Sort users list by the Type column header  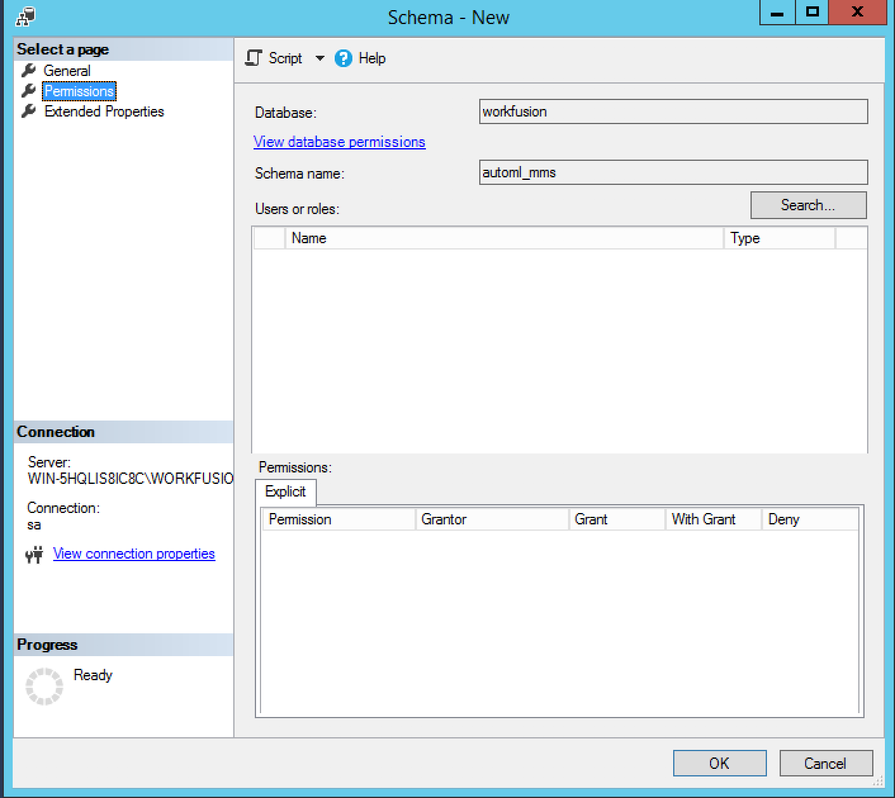click(780, 238)
